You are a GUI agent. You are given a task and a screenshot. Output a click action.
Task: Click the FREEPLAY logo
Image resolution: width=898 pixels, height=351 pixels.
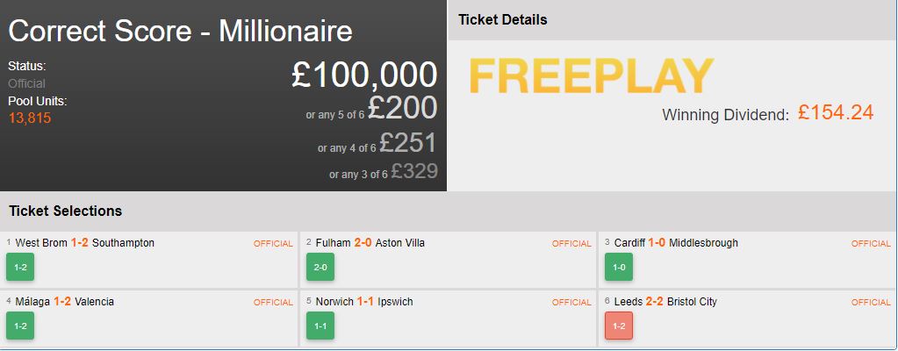coord(592,76)
